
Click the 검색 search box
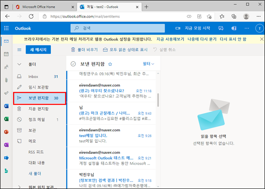pyautogui.click(x=118, y=28)
